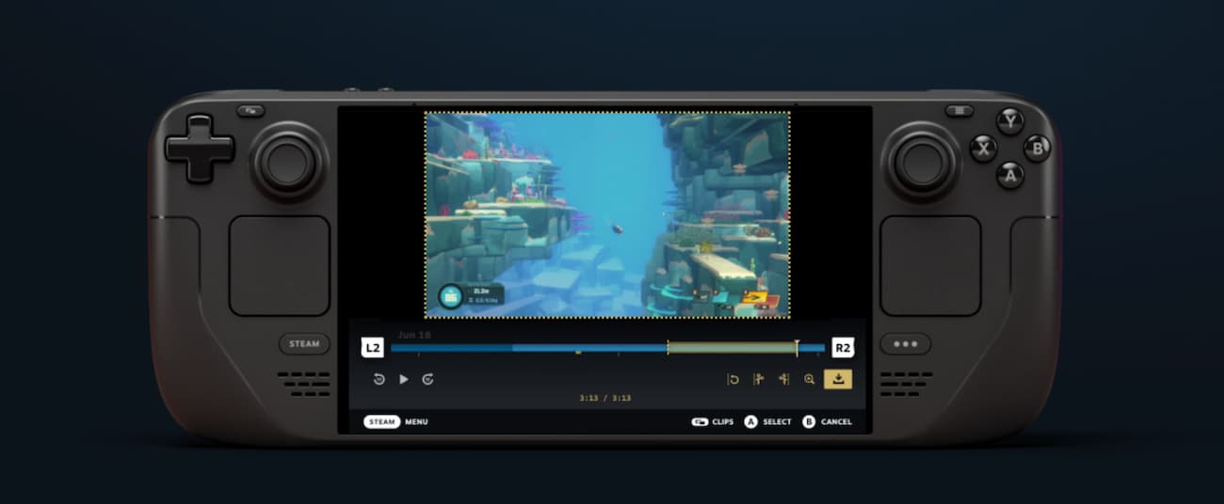
Task: Click the right square trackpad
Action: (930, 266)
